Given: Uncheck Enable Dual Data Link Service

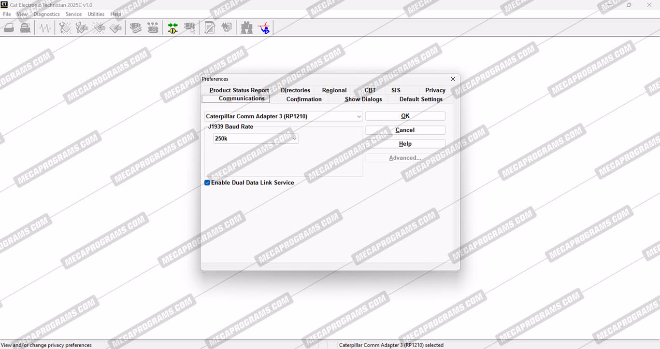Looking at the screenshot, I should pos(207,183).
